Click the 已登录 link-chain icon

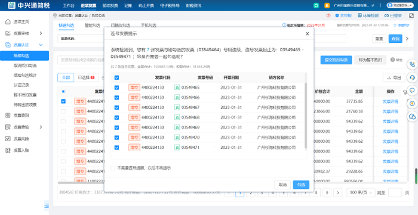click(386, 15)
